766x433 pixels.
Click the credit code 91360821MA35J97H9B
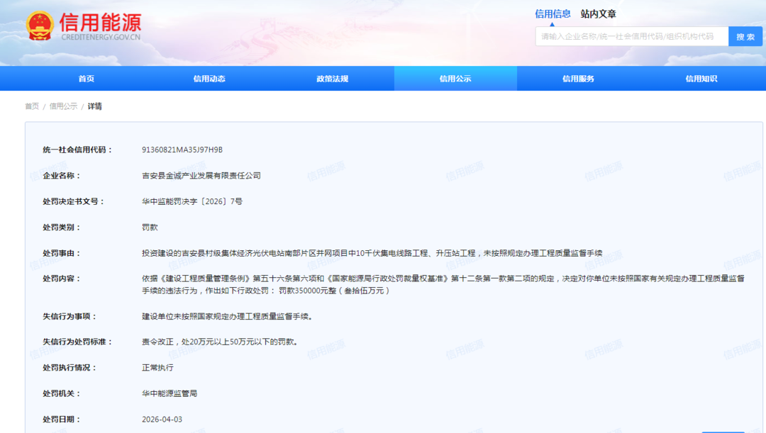182,150
